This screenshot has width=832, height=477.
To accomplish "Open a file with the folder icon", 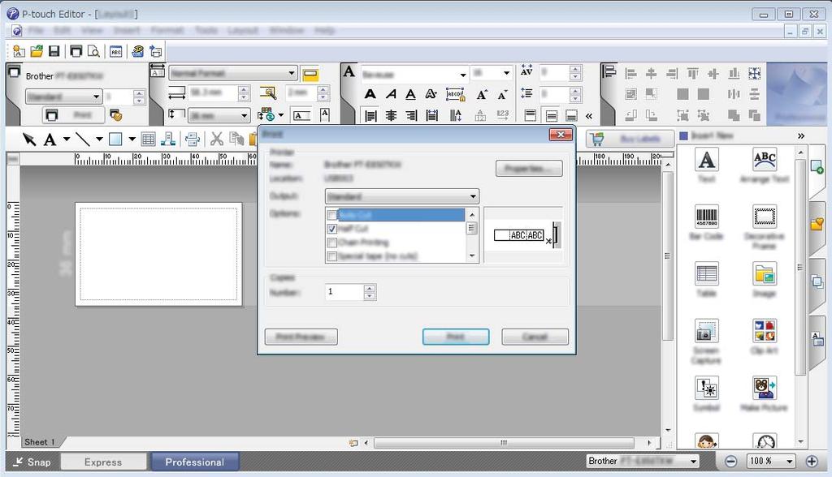I will pyautogui.click(x=37, y=51).
